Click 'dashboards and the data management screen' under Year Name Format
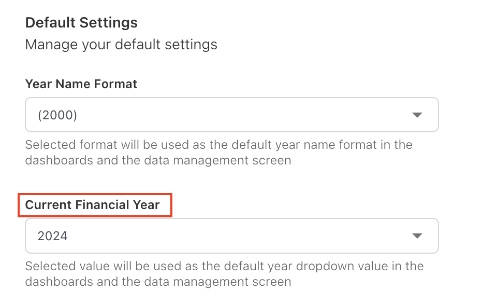The height and width of the screenshot is (305, 497). click(x=158, y=161)
